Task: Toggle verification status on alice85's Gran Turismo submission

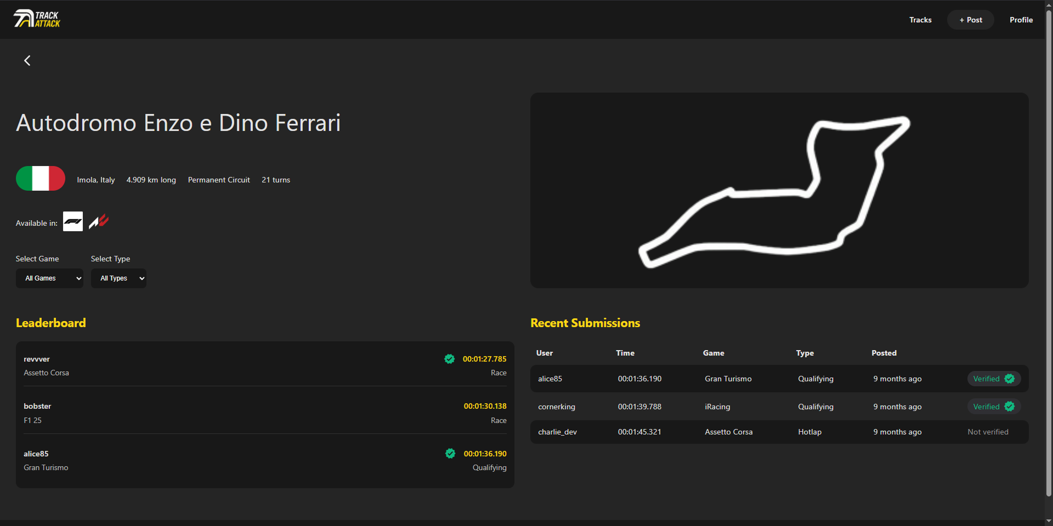Action: (x=993, y=379)
